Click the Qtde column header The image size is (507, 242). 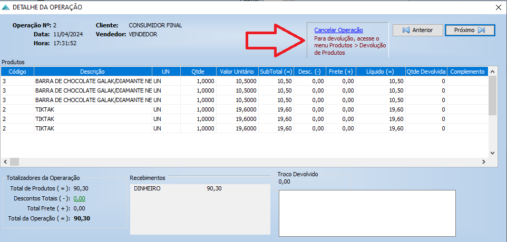pos(198,72)
